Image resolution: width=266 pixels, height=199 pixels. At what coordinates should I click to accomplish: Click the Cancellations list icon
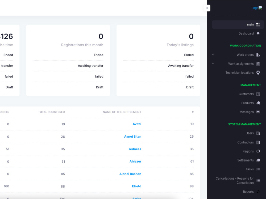(x=258, y=180)
